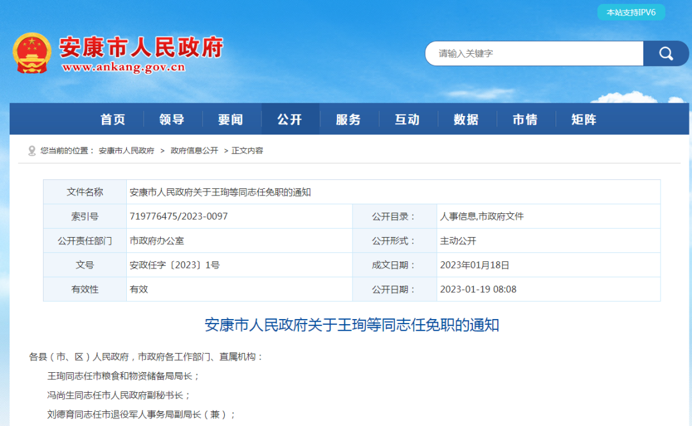Type in the 请输入关键字 search field
This screenshot has width=692, height=426.
533,54
